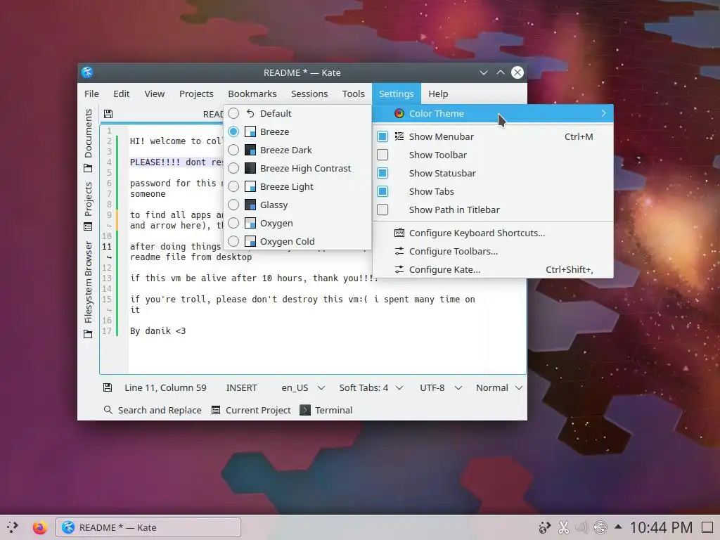This screenshot has height=540, width=720.
Task: Click the Configure Keyboard Shortcuts keyboard icon
Action: 399,233
